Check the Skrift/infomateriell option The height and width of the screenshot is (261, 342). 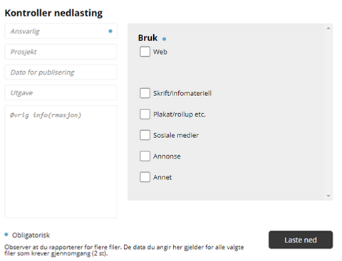tap(145, 93)
